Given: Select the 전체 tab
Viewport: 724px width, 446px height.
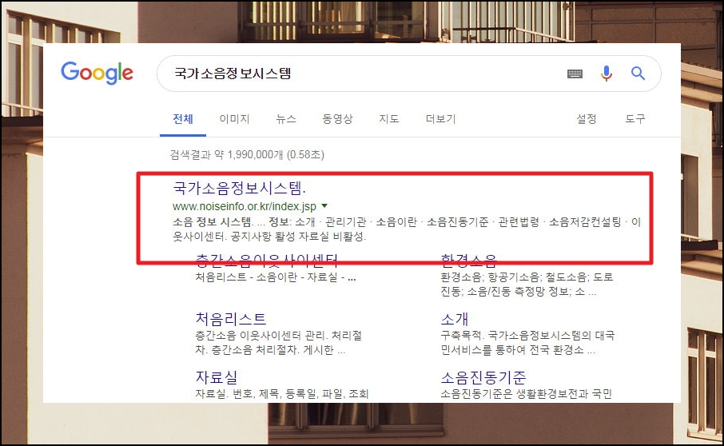Looking at the screenshot, I should click(x=183, y=119).
